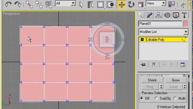
Task: Click the TOP face of the ViewCube
Action: coord(107,39)
